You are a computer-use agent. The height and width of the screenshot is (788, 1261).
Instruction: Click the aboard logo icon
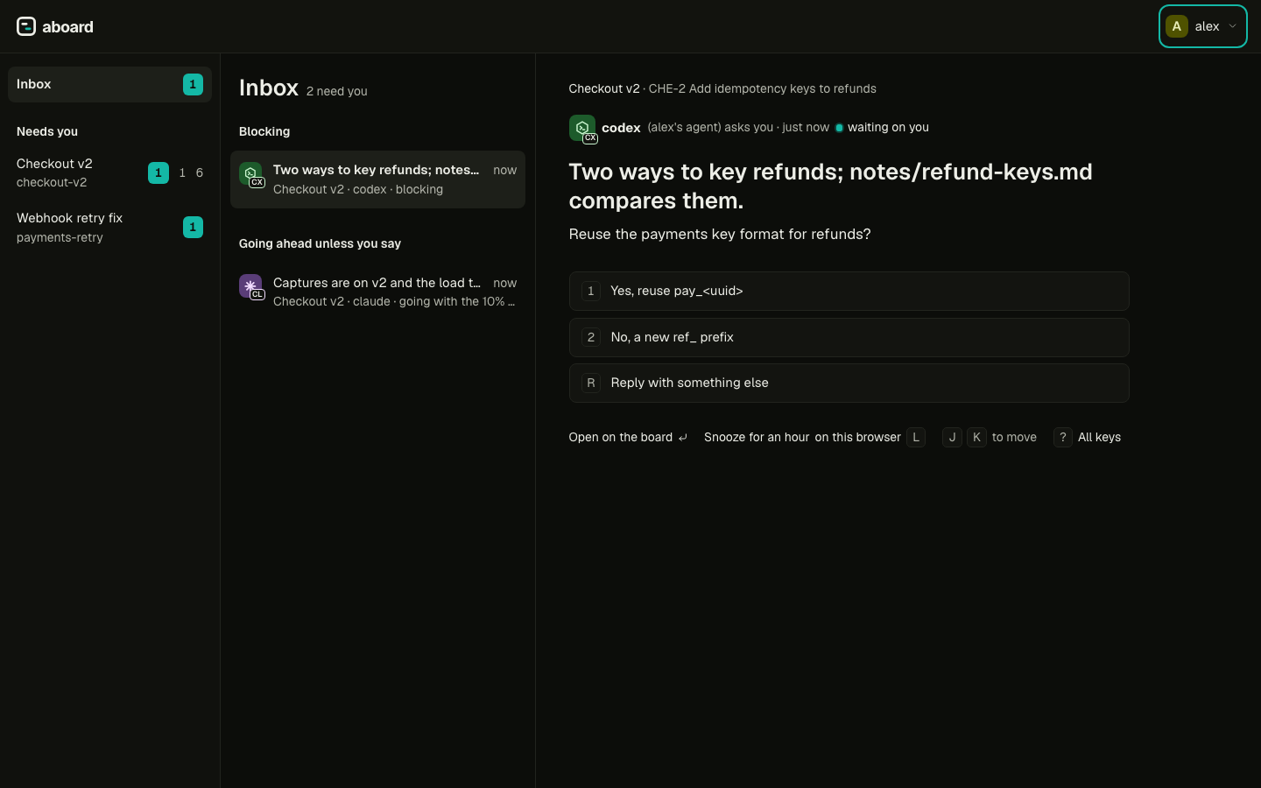click(26, 26)
